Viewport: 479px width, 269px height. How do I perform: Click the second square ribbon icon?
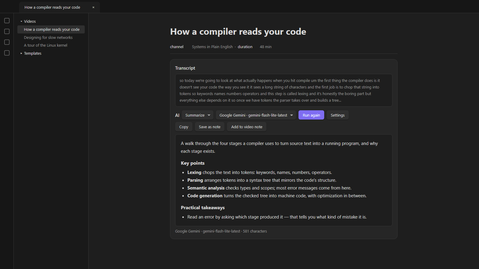pos(7,31)
